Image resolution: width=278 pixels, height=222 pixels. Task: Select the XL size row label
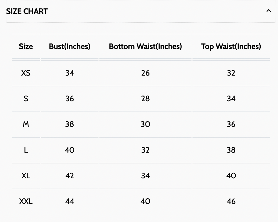click(x=26, y=176)
